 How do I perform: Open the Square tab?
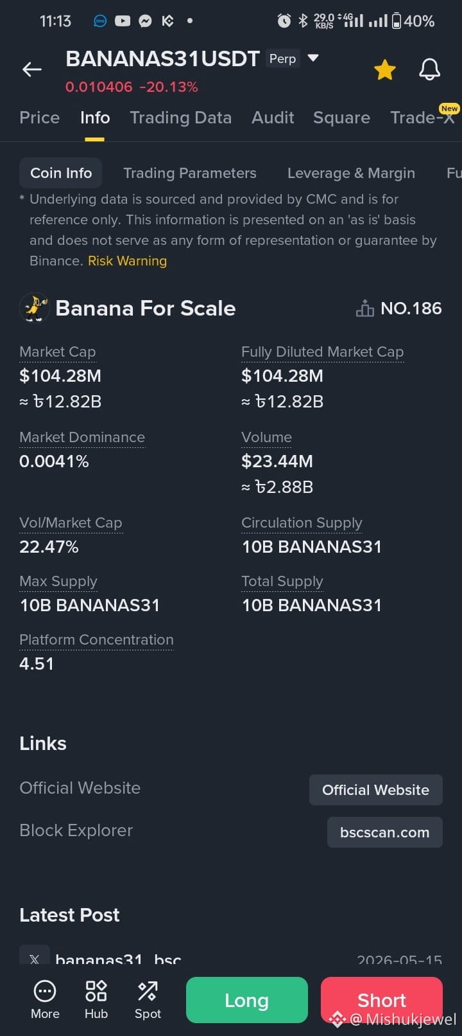pyautogui.click(x=341, y=118)
